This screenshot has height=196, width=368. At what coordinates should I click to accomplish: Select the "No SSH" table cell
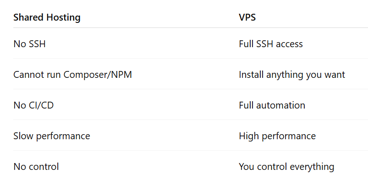coord(29,44)
